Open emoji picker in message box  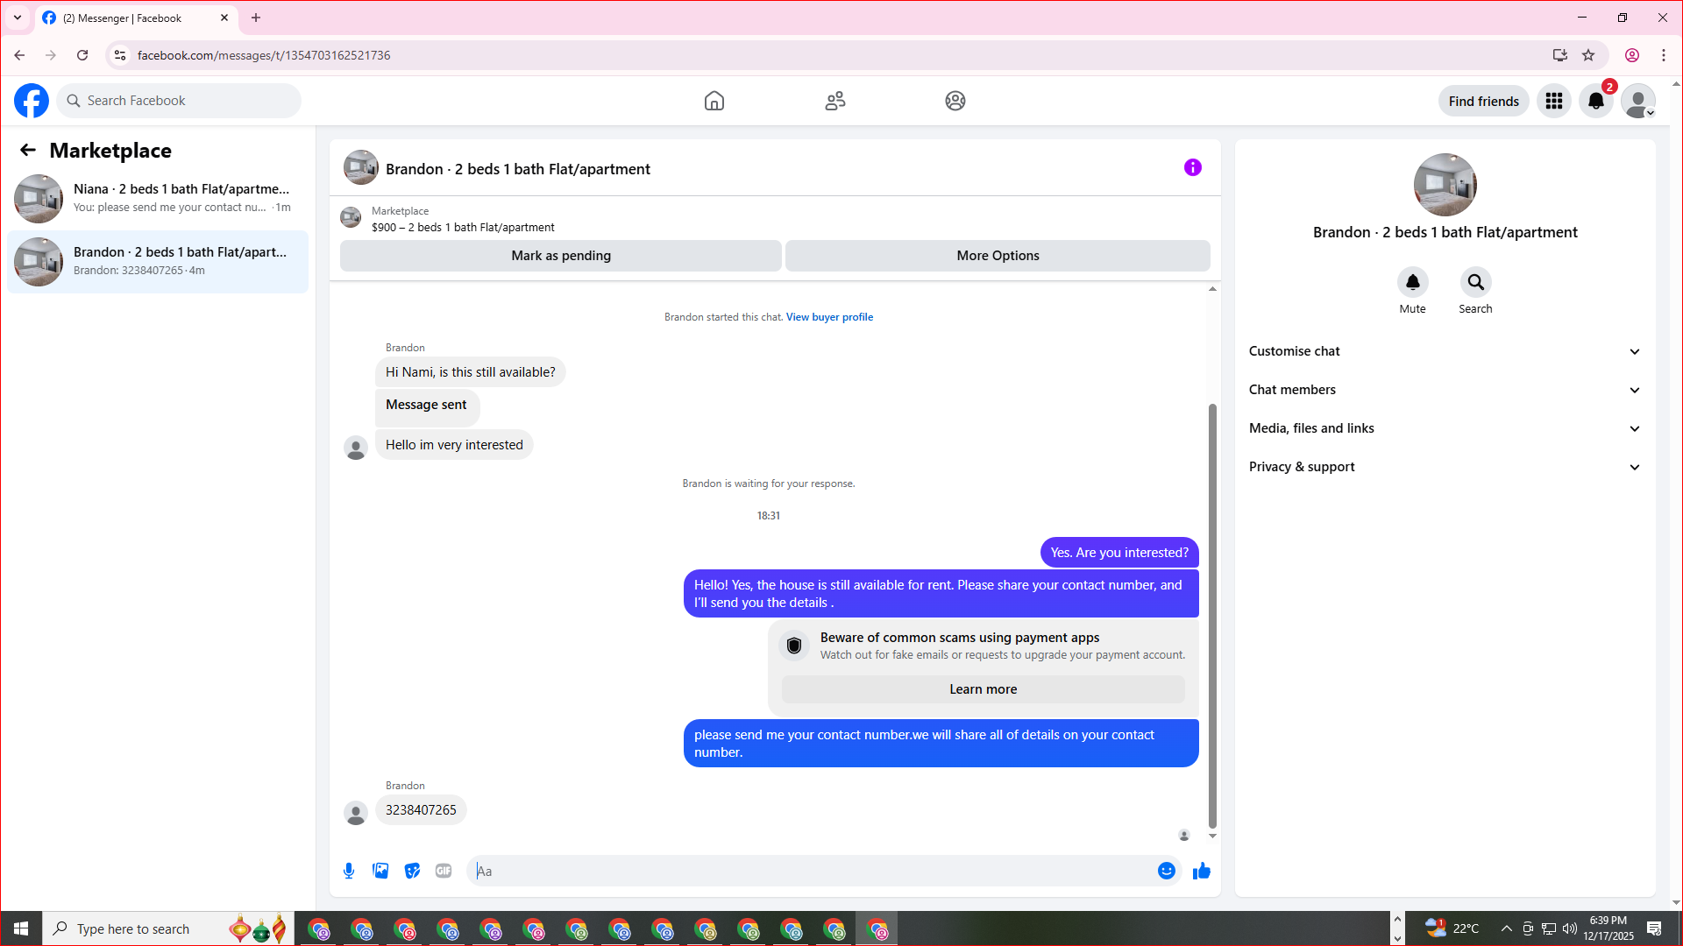(x=1166, y=871)
